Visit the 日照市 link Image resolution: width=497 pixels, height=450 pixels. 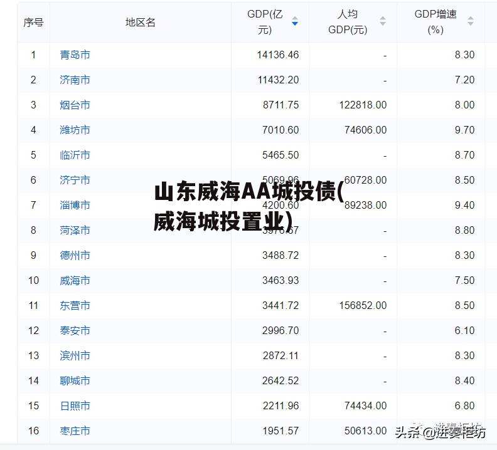75,406
